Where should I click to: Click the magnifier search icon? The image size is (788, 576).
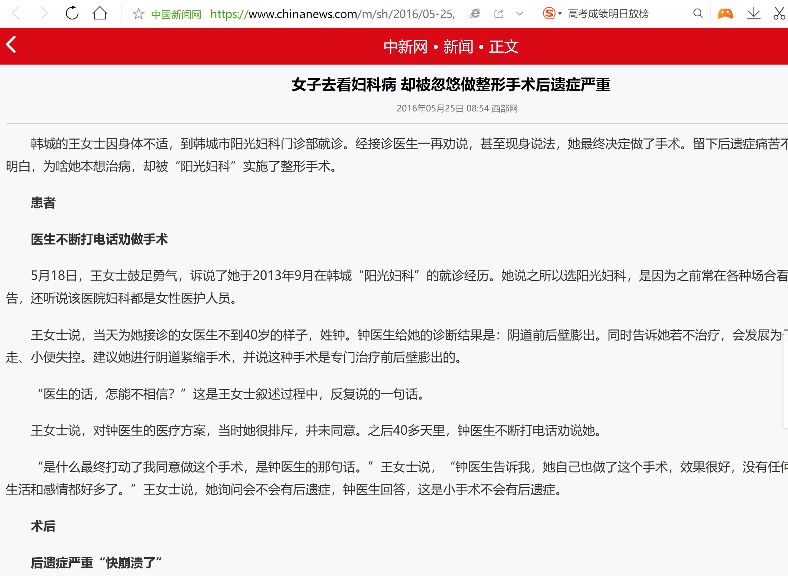coord(698,14)
